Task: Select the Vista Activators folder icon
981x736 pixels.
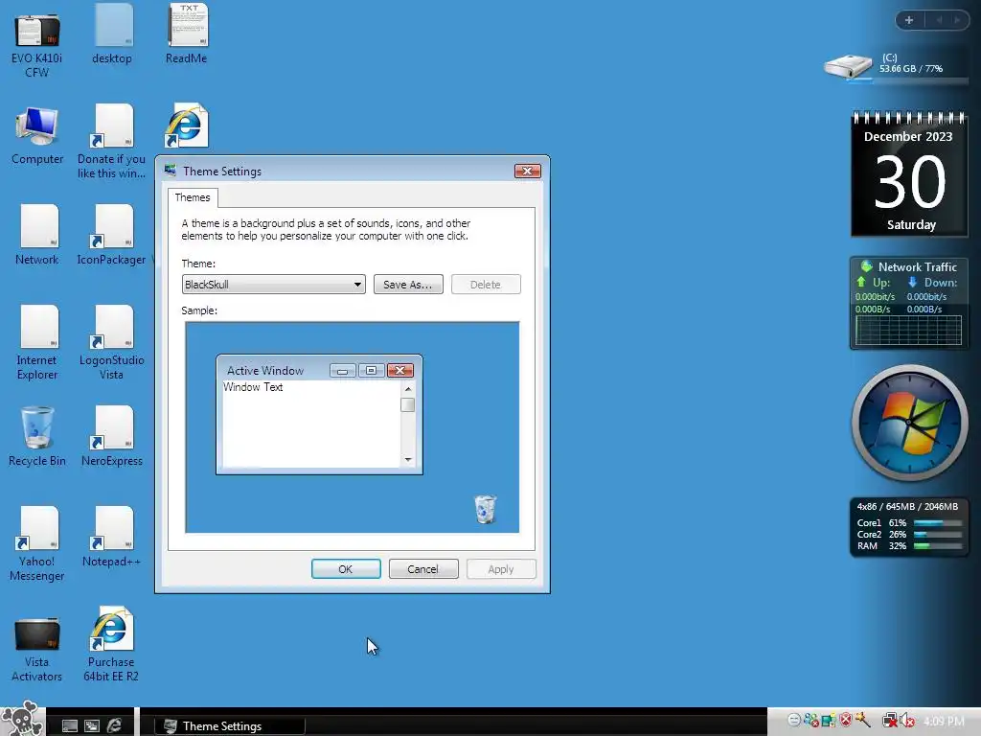Action: [37, 649]
